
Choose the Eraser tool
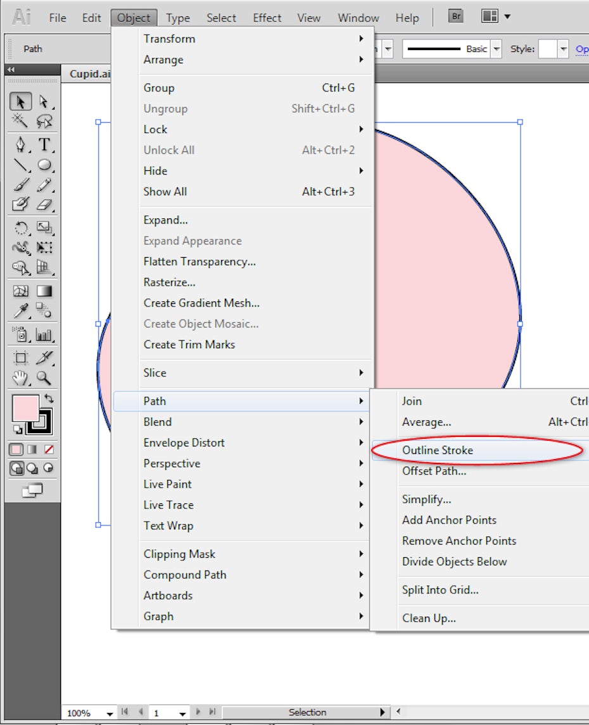click(44, 205)
